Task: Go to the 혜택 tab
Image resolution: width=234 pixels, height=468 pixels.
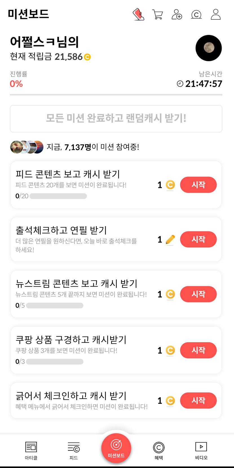Action: click(x=159, y=451)
